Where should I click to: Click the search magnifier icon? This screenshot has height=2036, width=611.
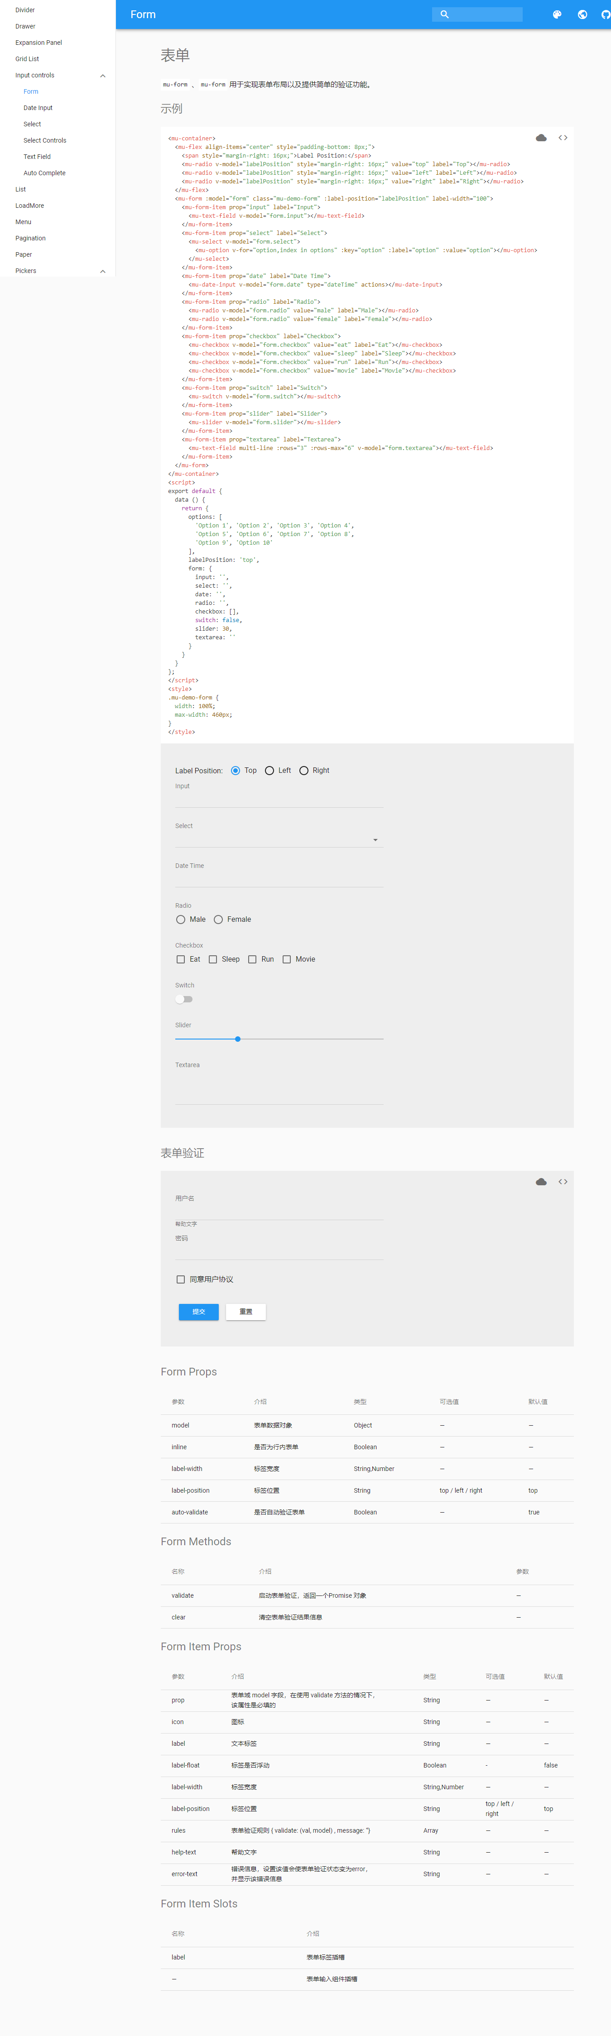[444, 14]
